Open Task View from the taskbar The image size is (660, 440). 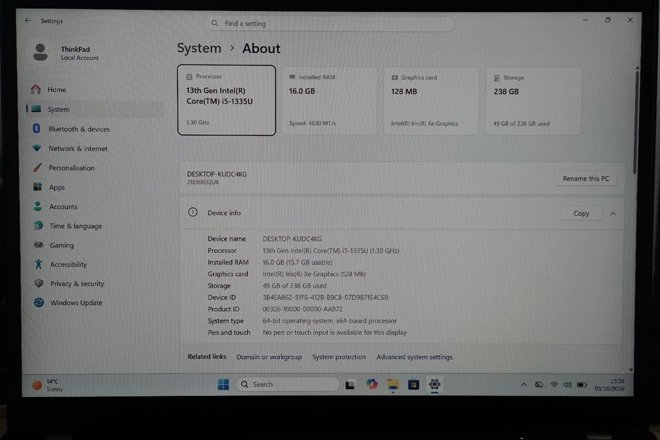pos(350,385)
